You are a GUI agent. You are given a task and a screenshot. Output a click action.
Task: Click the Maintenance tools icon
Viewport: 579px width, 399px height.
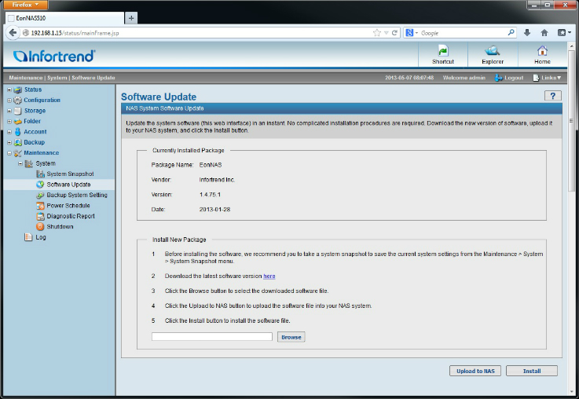click(18, 153)
